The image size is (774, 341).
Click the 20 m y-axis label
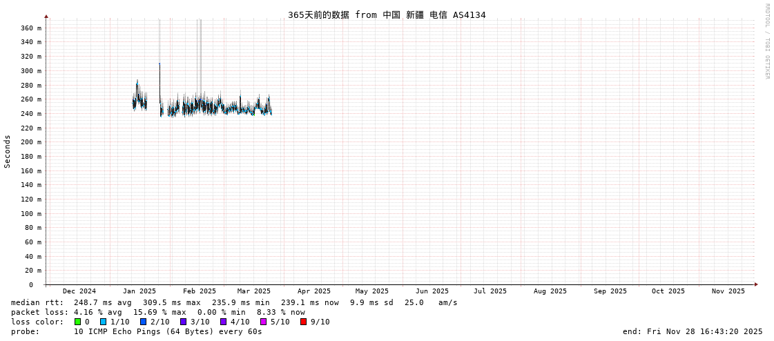click(33, 271)
